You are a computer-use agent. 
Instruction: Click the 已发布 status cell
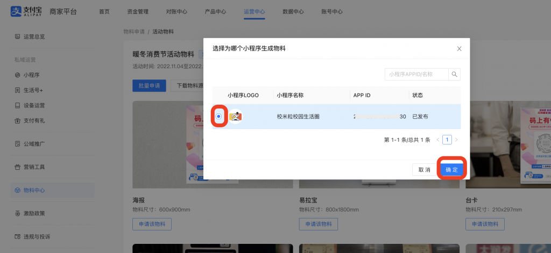(420, 117)
